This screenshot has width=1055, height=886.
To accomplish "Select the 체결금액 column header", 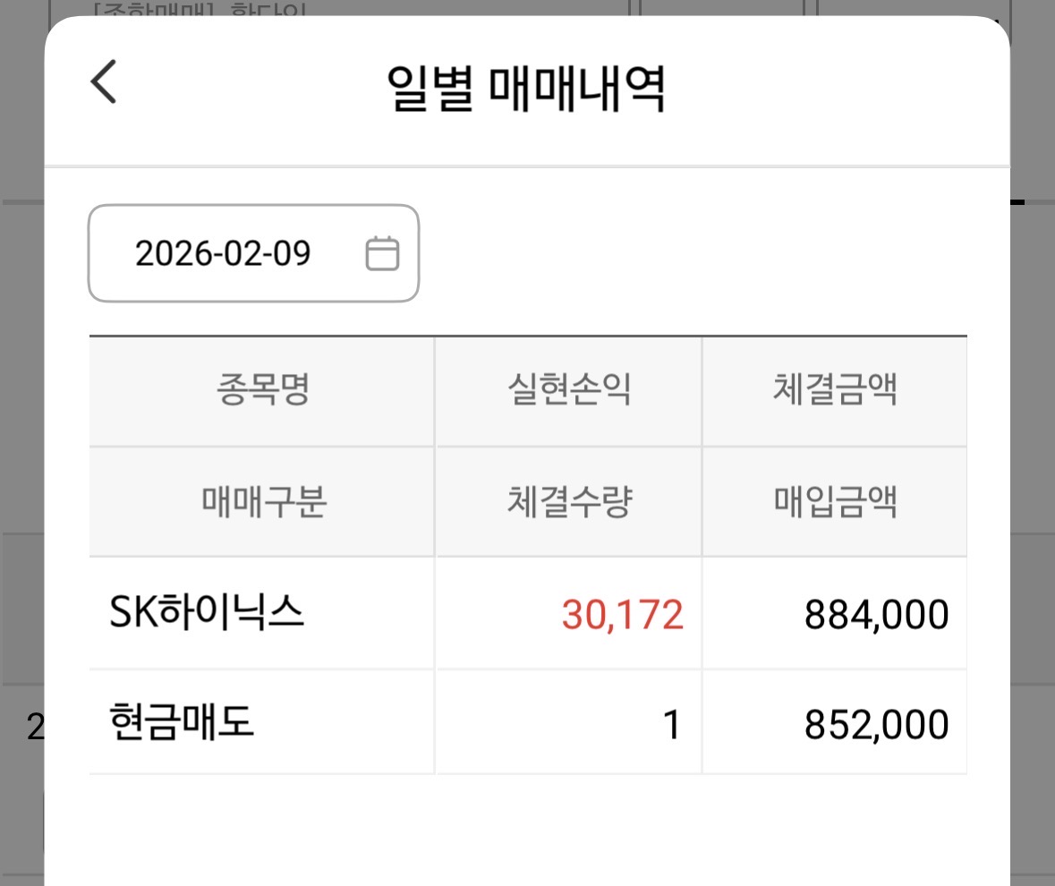I will (x=835, y=390).
